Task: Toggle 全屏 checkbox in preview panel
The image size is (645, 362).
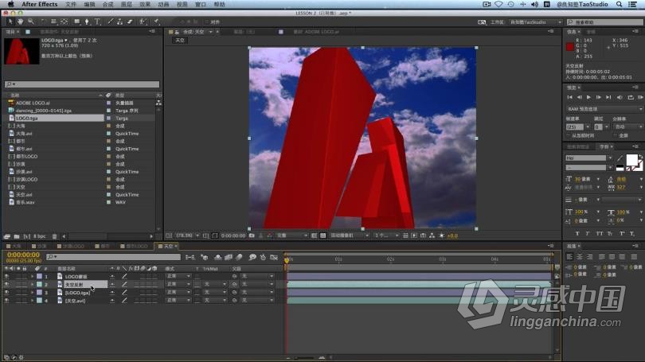Action: click(x=616, y=135)
